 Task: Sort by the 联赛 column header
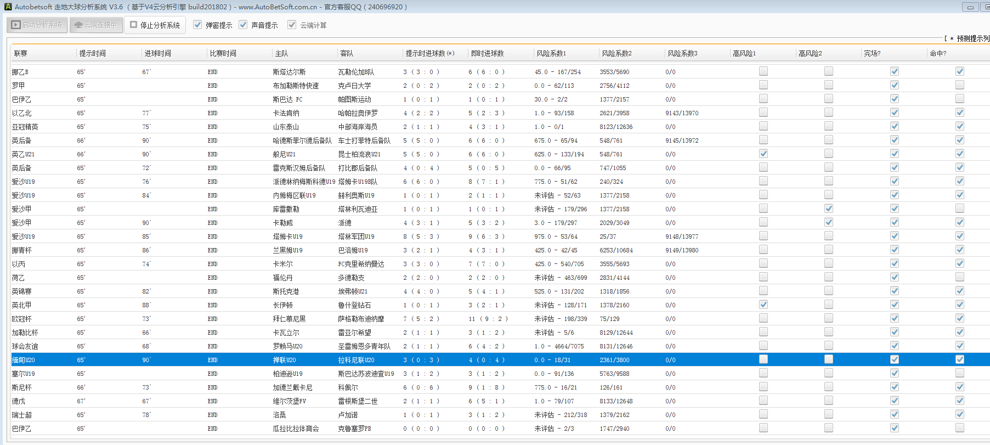pyautogui.click(x=21, y=53)
